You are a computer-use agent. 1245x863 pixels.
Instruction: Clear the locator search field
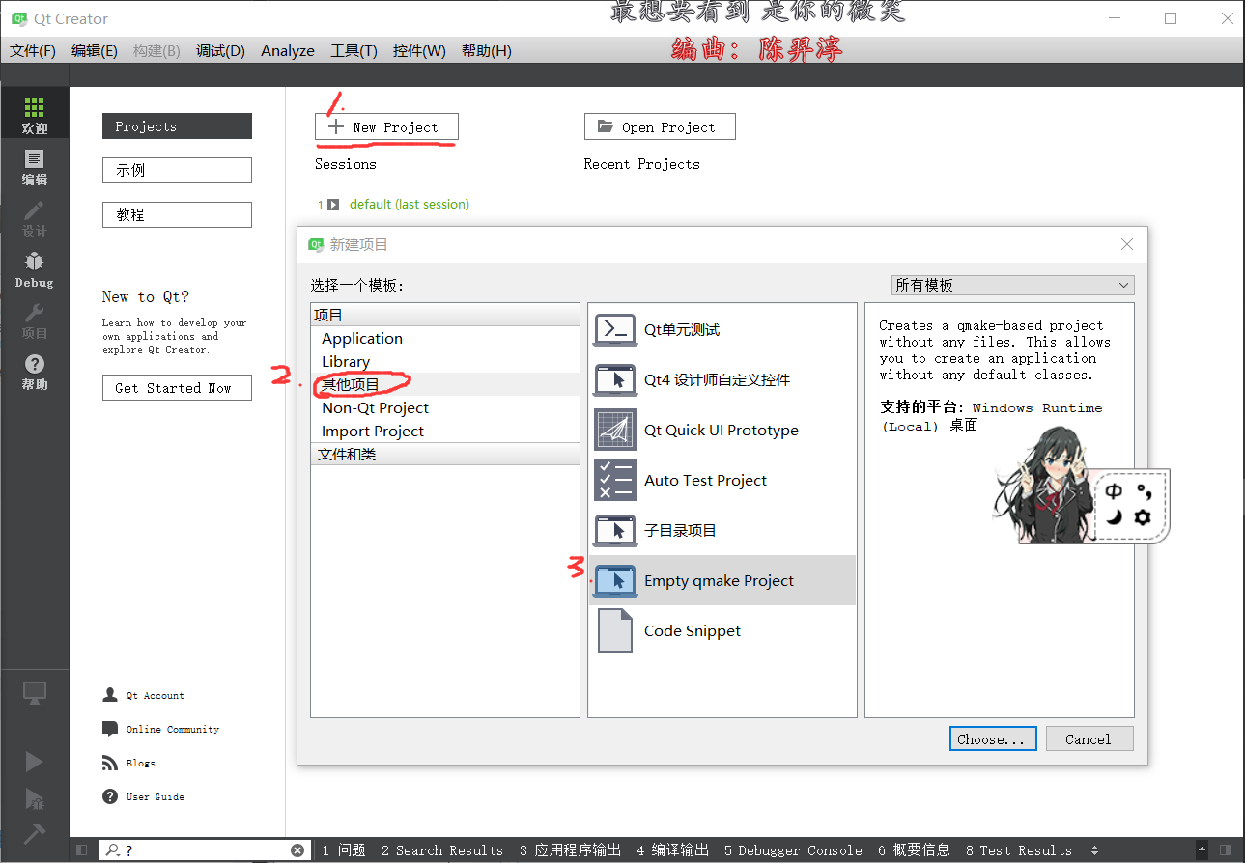point(297,850)
